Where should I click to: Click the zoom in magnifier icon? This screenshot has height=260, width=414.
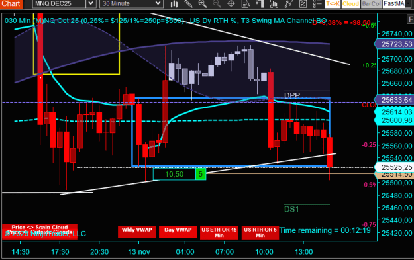pos(203,4)
